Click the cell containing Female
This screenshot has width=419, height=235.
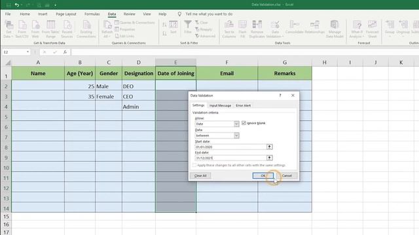tap(109, 97)
